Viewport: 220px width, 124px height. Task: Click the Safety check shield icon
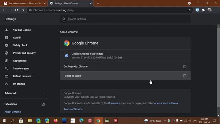(x=7, y=45)
